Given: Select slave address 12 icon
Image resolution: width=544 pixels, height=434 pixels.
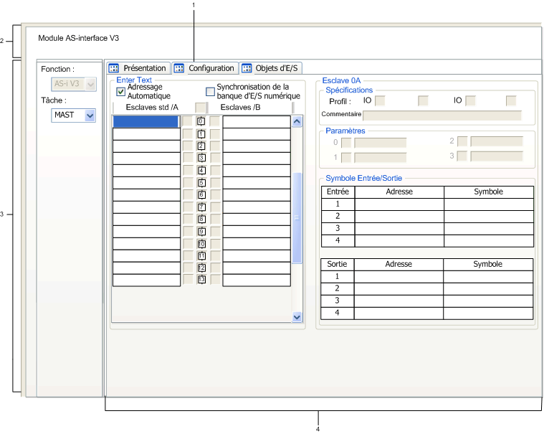Looking at the screenshot, I should click(x=201, y=268).
